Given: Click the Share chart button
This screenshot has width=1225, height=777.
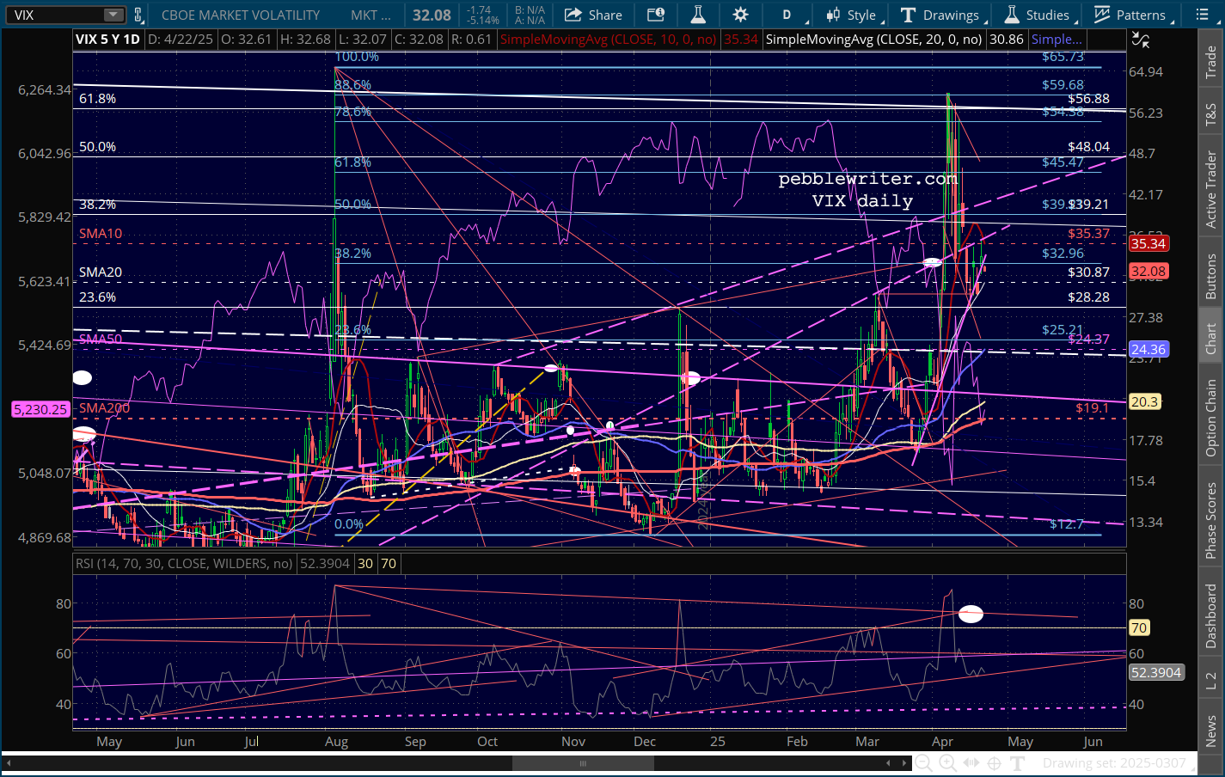Looking at the screenshot, I should click(x=593, y=15).
